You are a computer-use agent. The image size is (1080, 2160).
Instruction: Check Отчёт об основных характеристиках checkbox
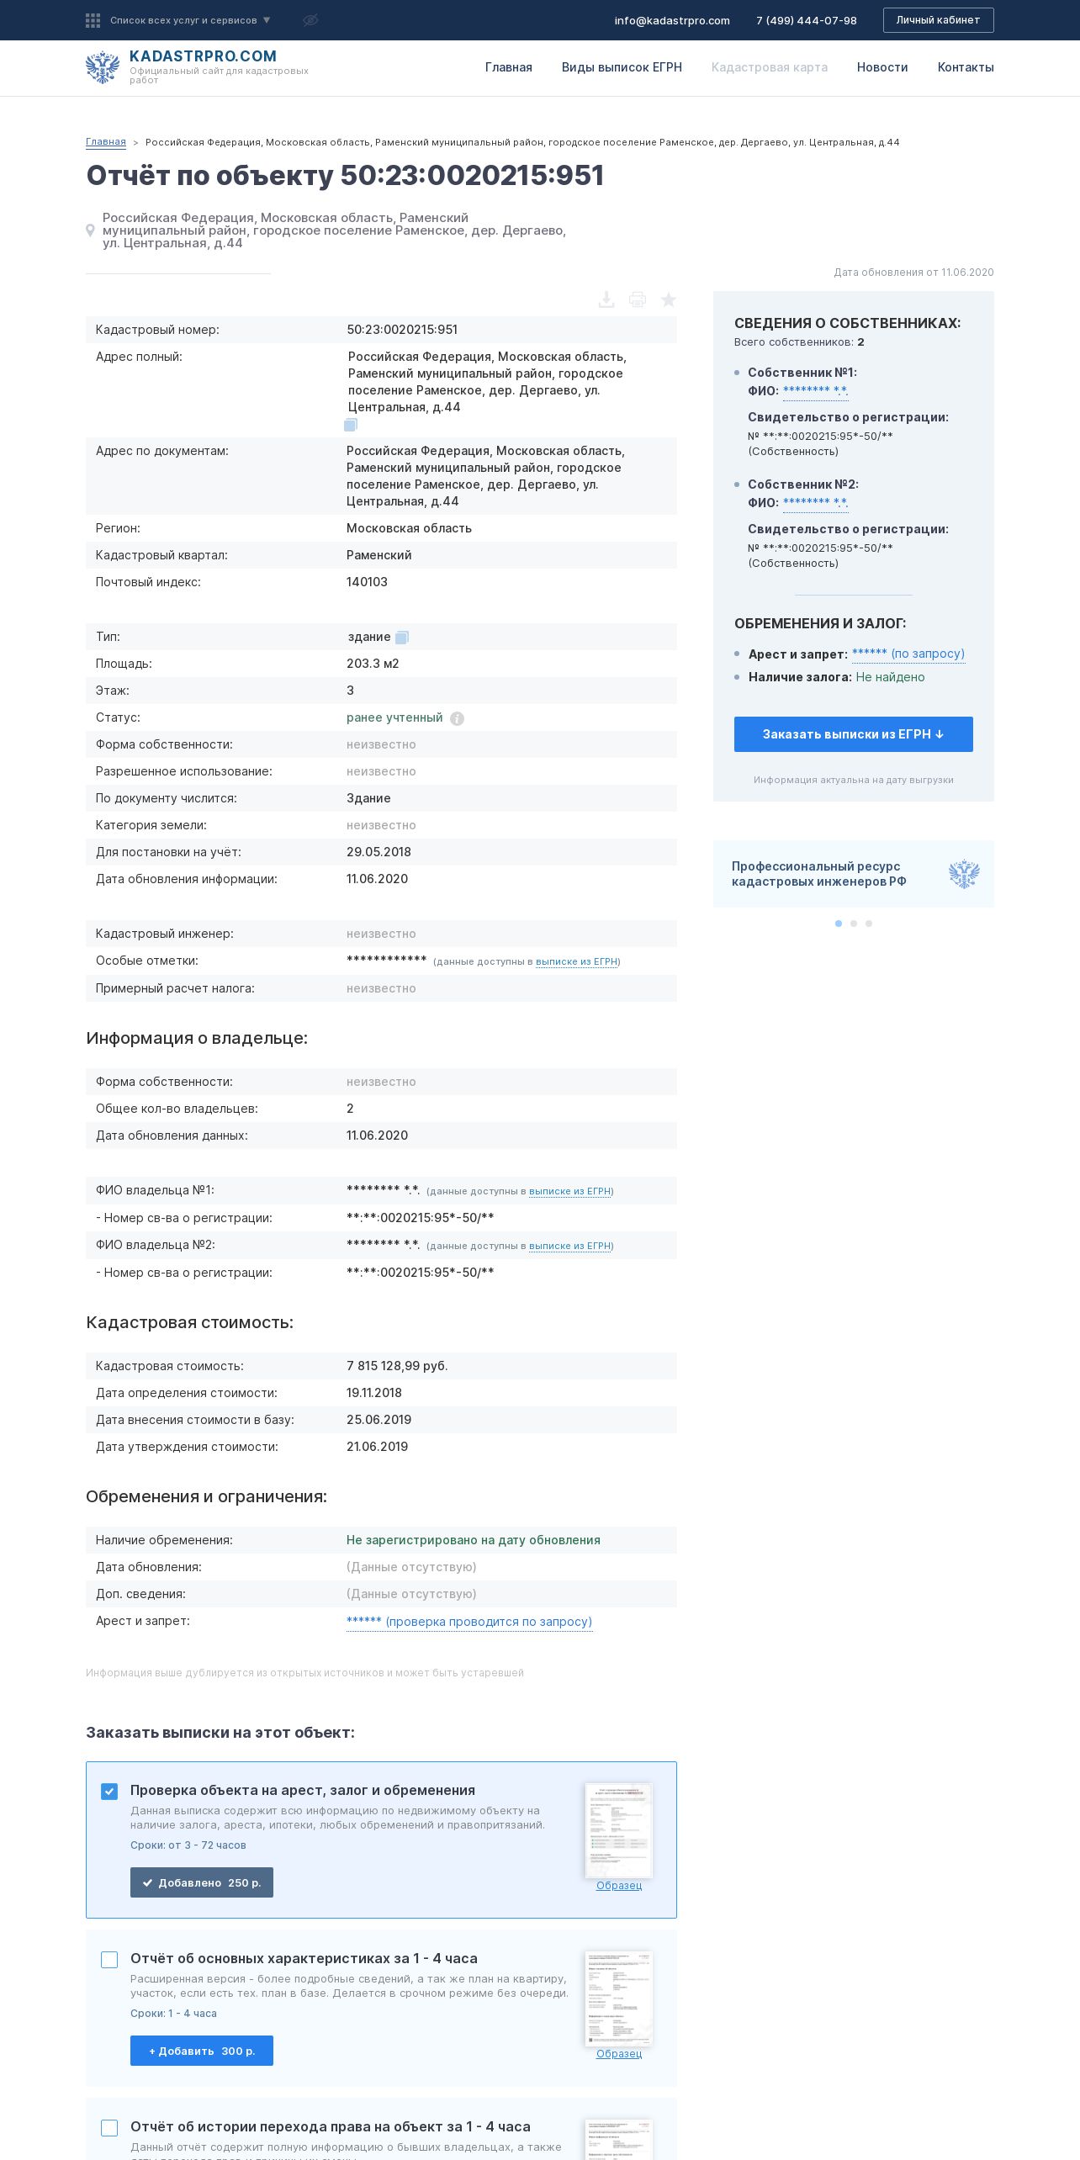click(x=109, y=1960)
